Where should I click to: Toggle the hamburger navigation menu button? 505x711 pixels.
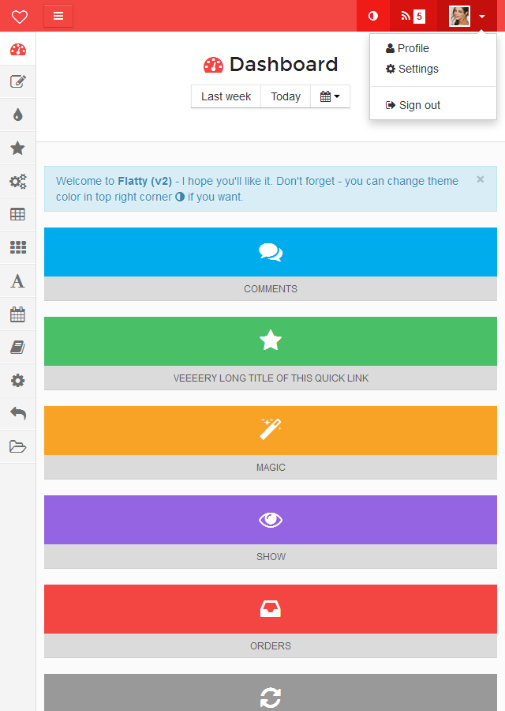pyautogui.click(x=58, y=16)
